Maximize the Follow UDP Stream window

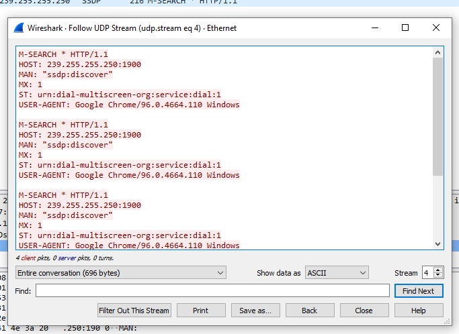[405, 27]
